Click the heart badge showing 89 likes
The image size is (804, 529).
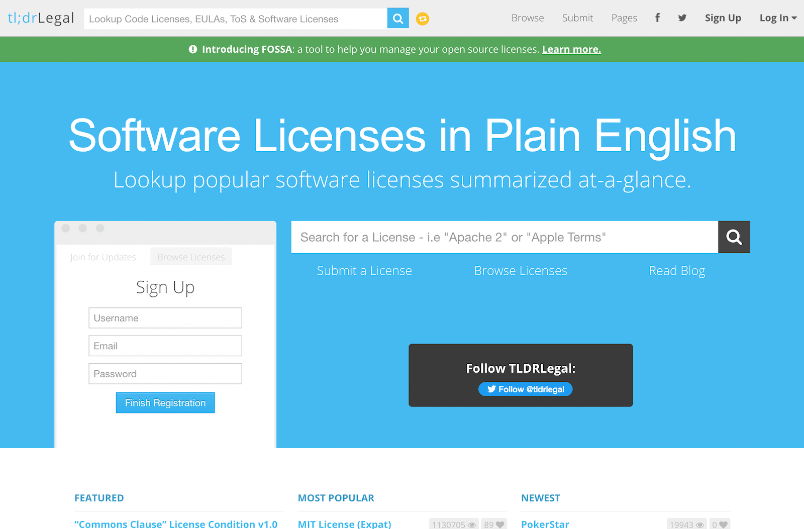[494, 524]
